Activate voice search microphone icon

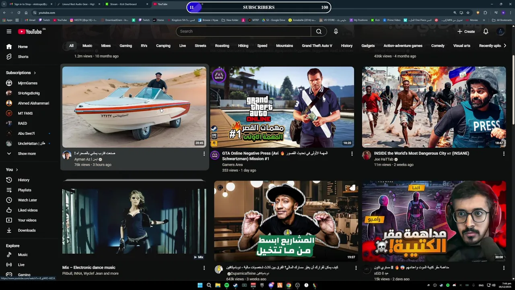(336, 31)
